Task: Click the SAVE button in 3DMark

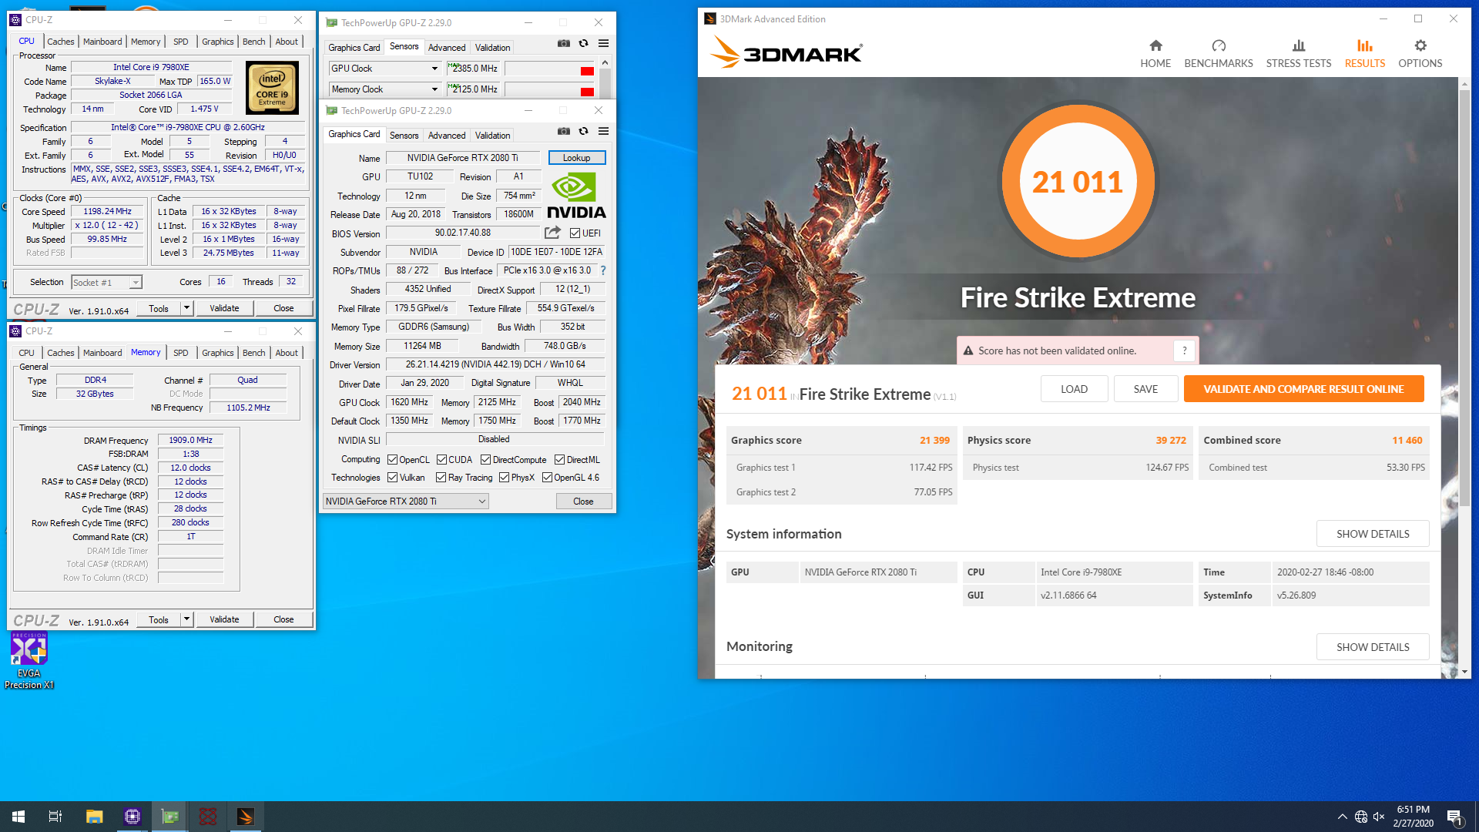Action: pos(1145,389)
